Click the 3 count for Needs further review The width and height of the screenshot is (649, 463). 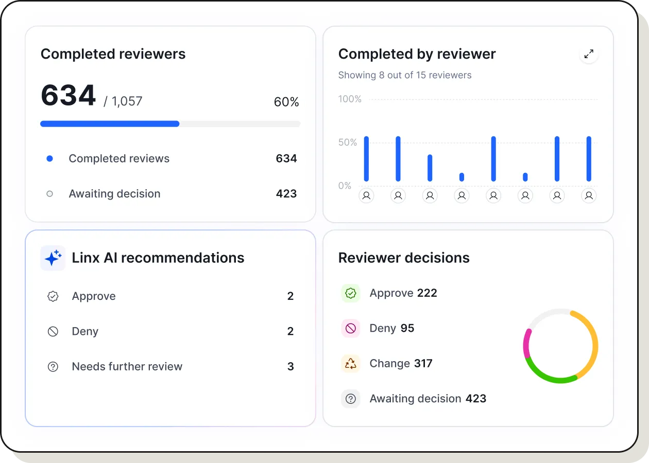pos(291,367)
